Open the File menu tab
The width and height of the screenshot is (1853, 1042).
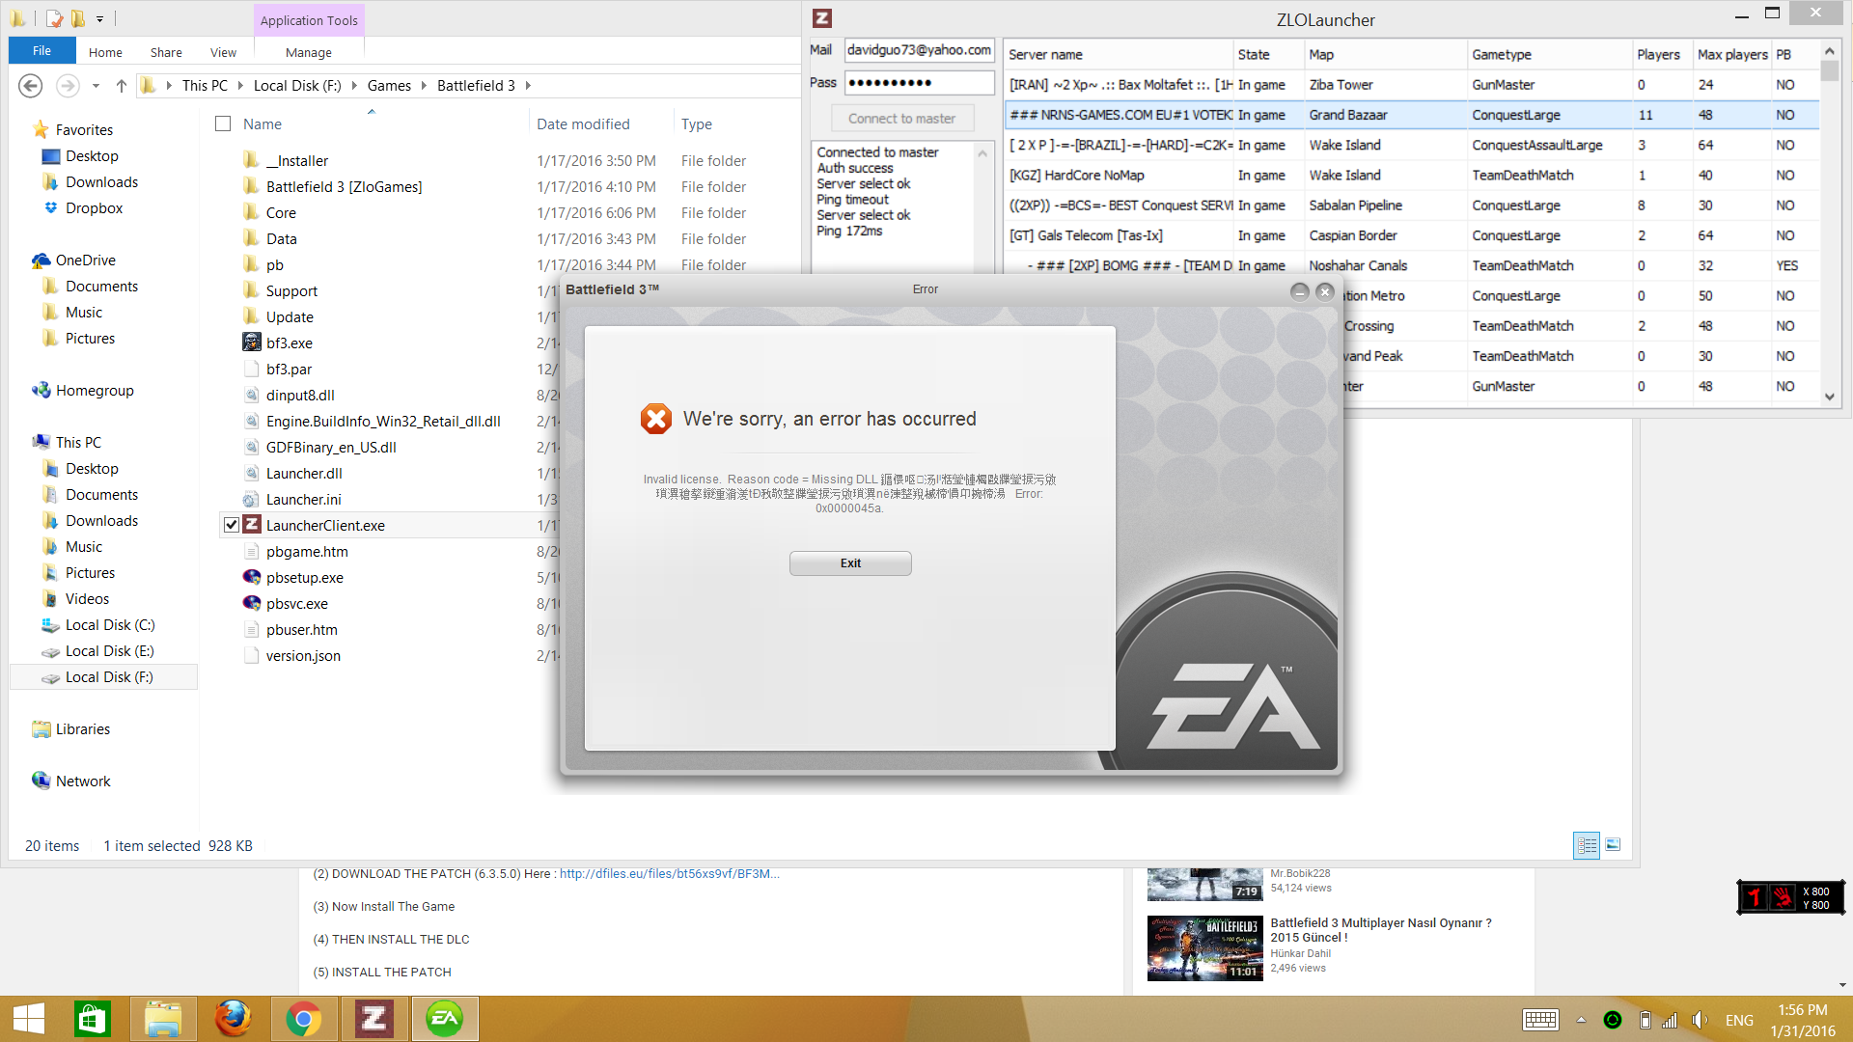click(42, 51)
